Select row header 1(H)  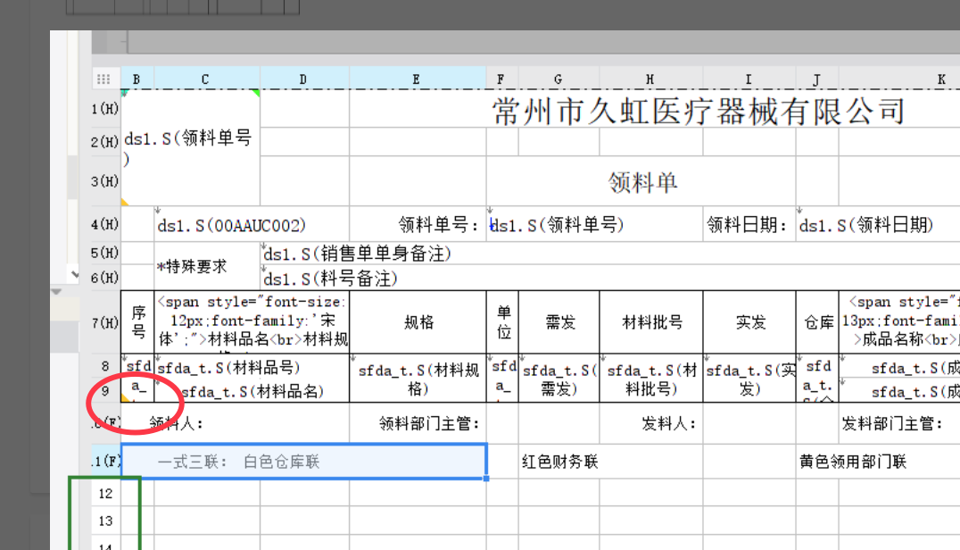(105, 109)
